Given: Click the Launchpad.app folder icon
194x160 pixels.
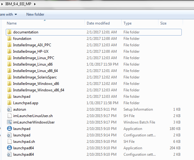Looking at the screenshot, I should (x=9, y=103).
